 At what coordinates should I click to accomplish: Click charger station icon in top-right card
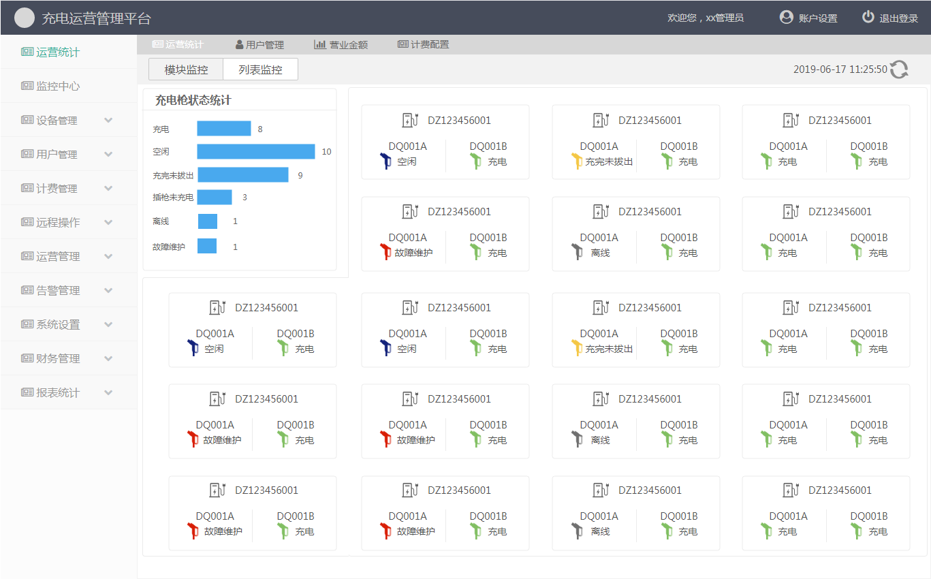pyautogui.click(x=791, y=120)
